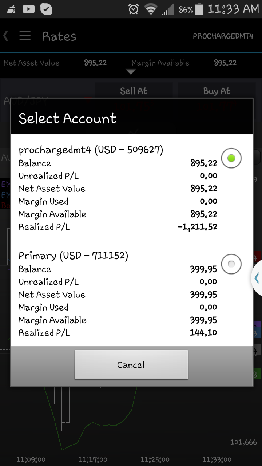Tap the alarm clock status icon
Viewport: 262px width, 466px height.
tap(134, 9)
